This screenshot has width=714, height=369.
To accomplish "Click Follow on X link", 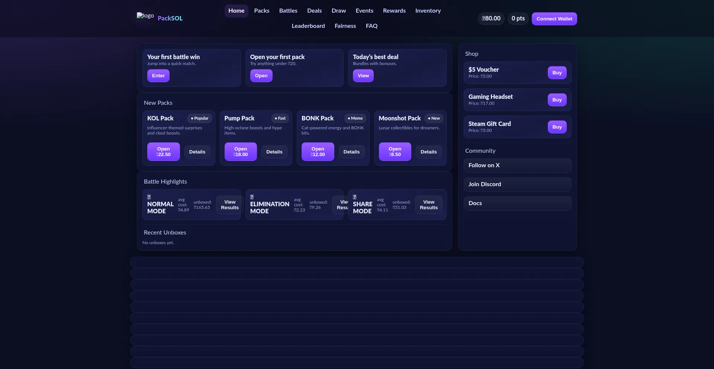I will click(x=517, y=166).
